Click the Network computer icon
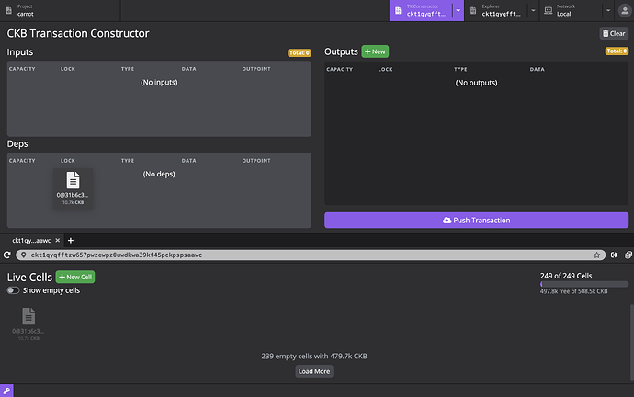This screenshot has height=397, width=634. point(549,10)
